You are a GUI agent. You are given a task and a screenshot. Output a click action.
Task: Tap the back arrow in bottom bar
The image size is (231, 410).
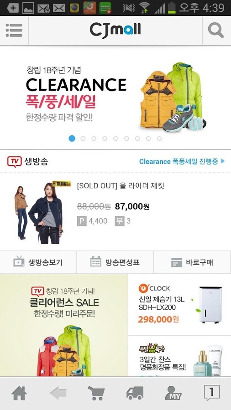pos(58,393)
